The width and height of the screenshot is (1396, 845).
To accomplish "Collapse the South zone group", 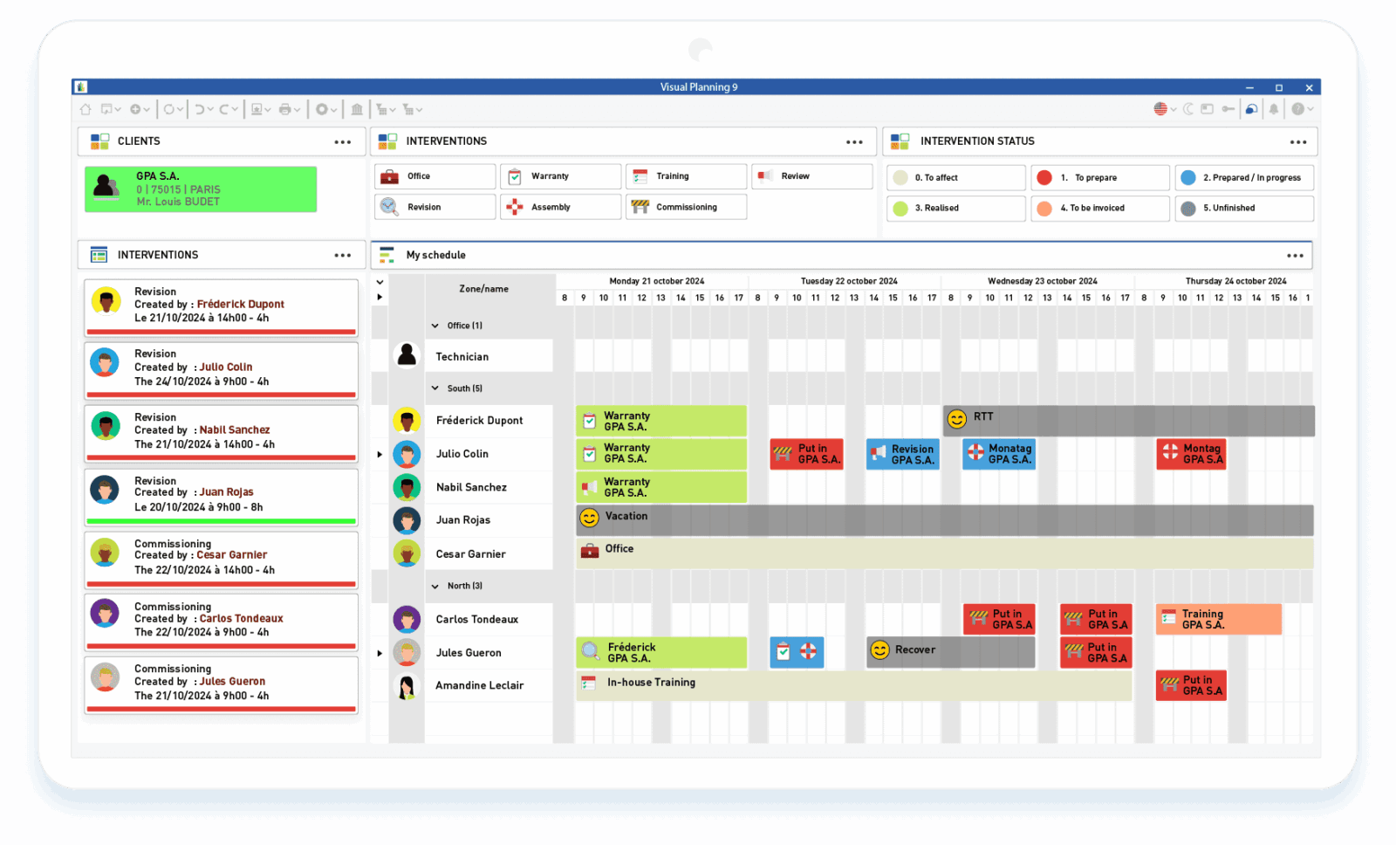I will tap(435, 388).
